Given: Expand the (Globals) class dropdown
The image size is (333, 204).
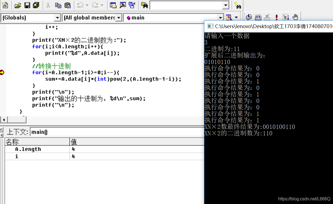Looking at the screenshot, I should (57, 18).
